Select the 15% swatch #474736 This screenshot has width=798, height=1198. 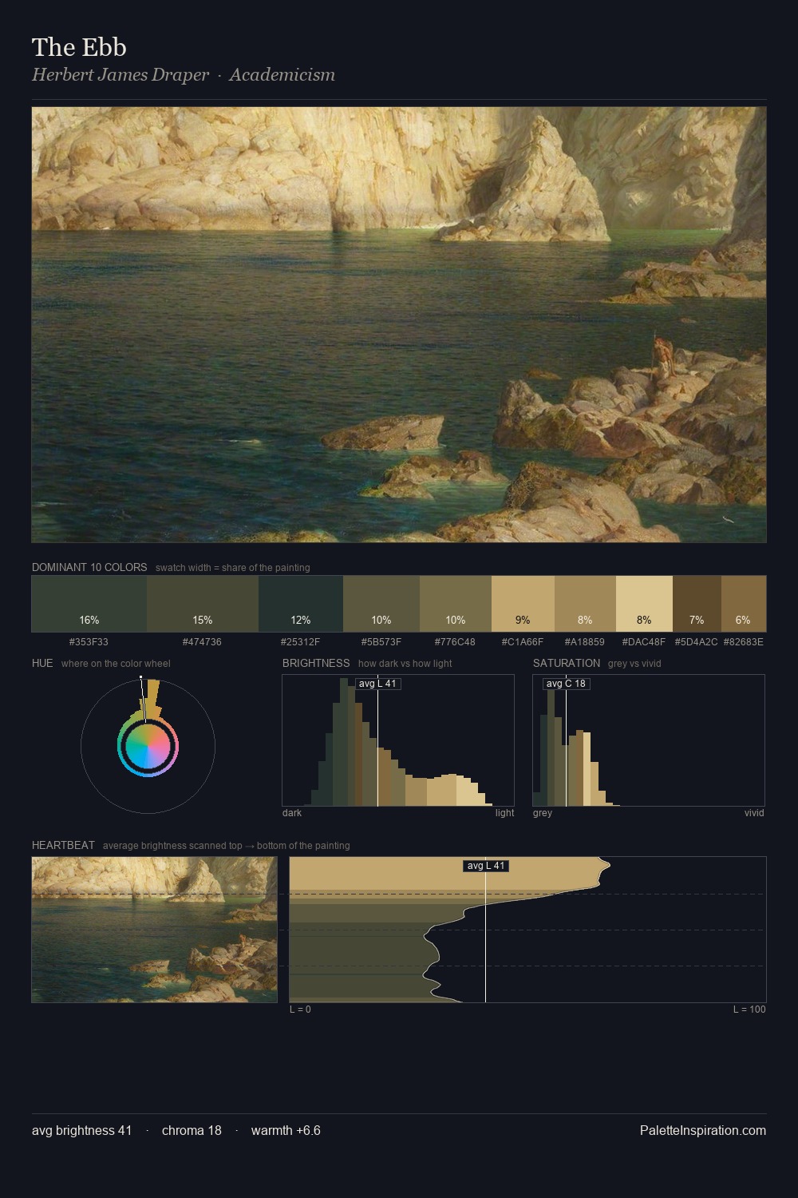pyautogui.click(x=203, y=604)
